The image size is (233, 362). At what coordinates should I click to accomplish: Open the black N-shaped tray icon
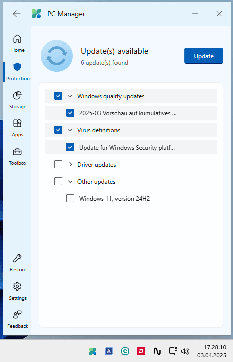[x=157, y=351]
